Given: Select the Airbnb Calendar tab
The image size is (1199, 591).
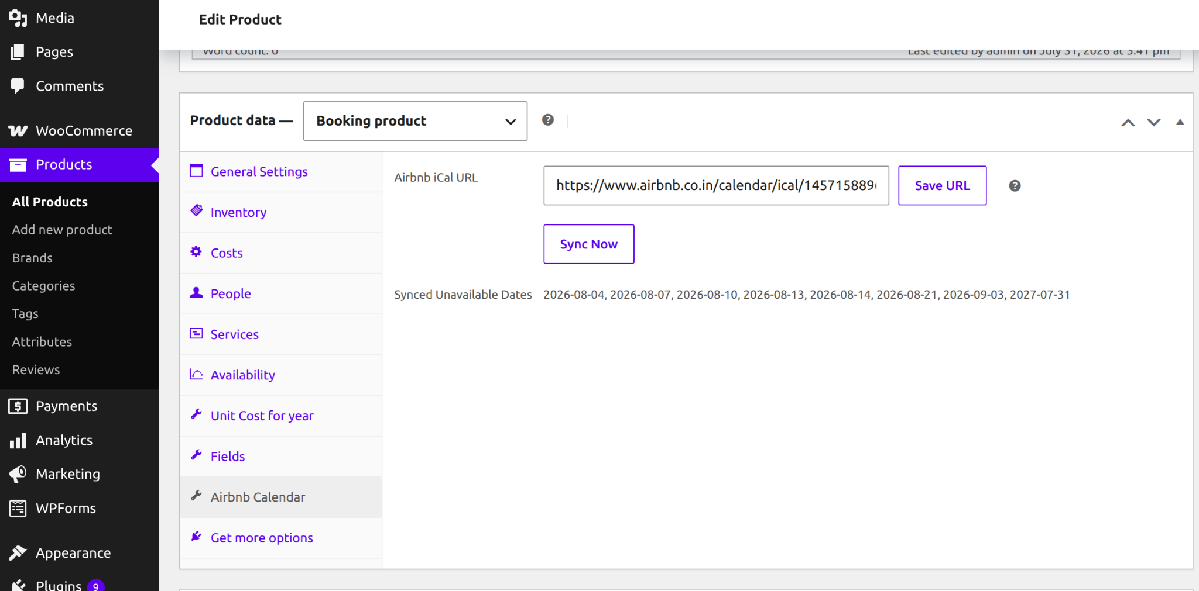Looking at the screenshot, I should point(281,497).
